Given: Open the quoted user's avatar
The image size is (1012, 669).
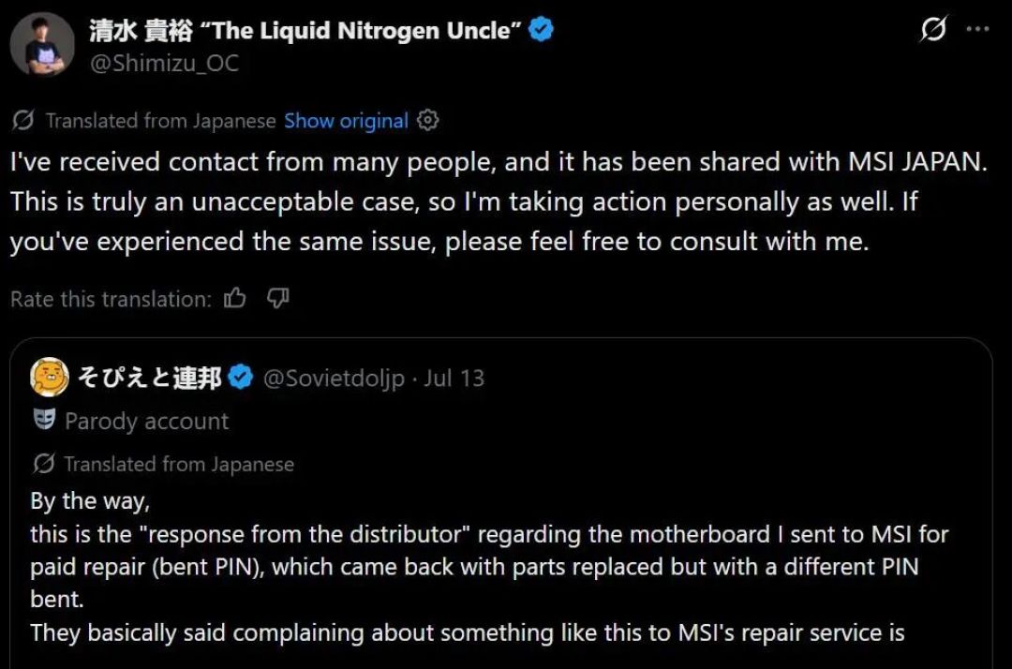Looking at the screenshot, I should click(49, 377).
